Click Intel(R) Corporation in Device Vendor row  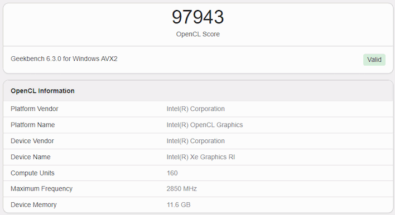click(195, 141)
